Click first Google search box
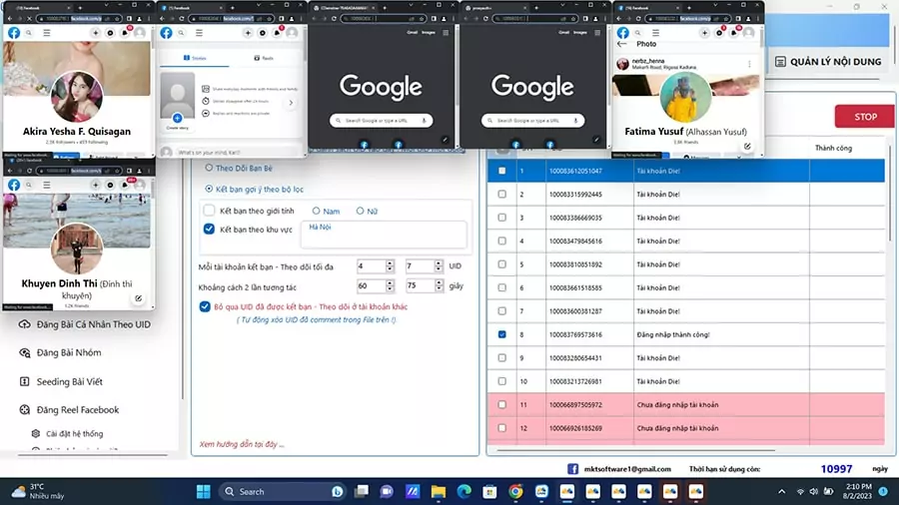 (x=381, y=120)
